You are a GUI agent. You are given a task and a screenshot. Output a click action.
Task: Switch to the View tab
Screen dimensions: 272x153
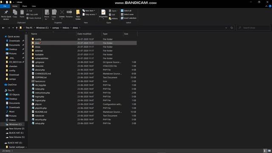tap(34, 6)
